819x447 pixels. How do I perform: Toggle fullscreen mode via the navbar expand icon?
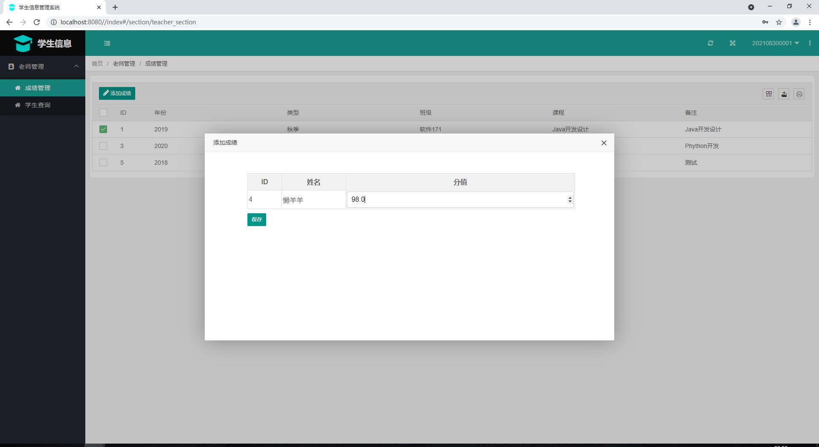click(732, 43)
